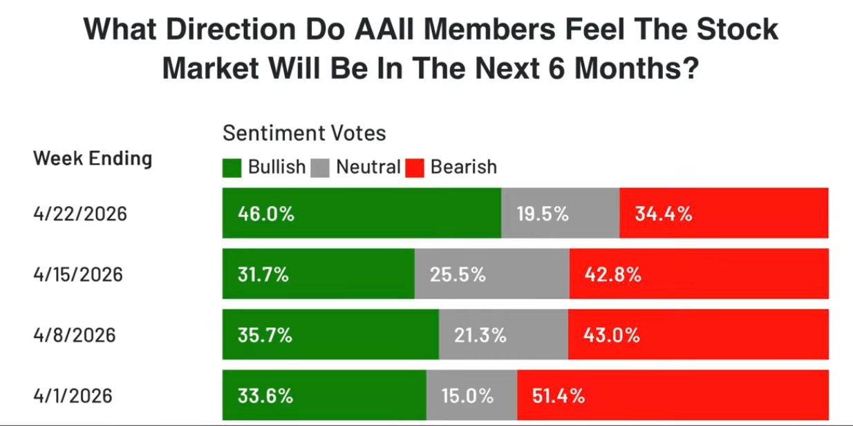The image size is (853, 426).
Task: Click the 25.5% neutral bar segment
Action: coord(491,274)
